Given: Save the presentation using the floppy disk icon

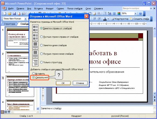Looking at the screenshot, I should pyautogui.click(x=14, y=13).
